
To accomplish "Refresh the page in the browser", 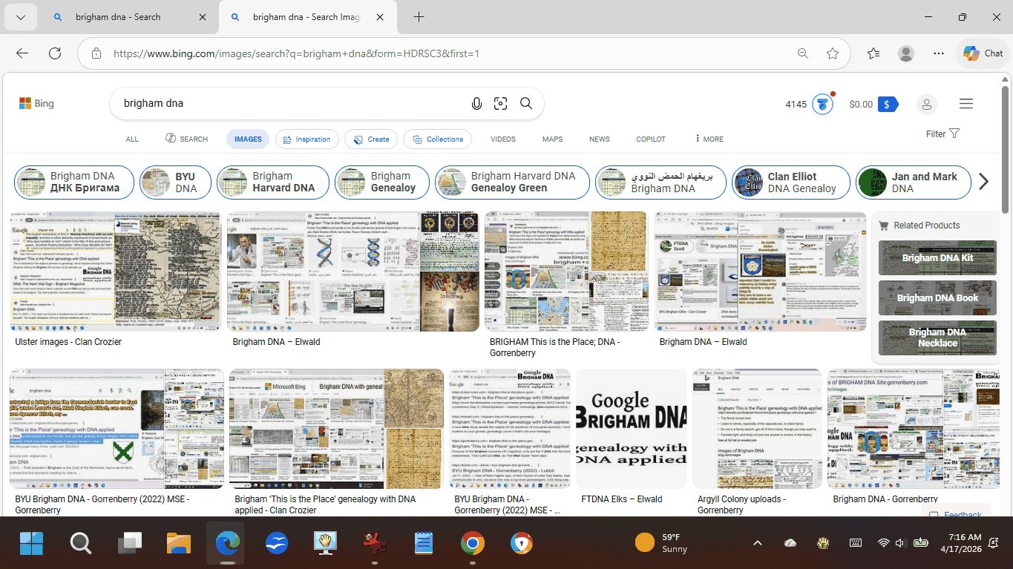I will pyautogui.click(x=55, y=53).
